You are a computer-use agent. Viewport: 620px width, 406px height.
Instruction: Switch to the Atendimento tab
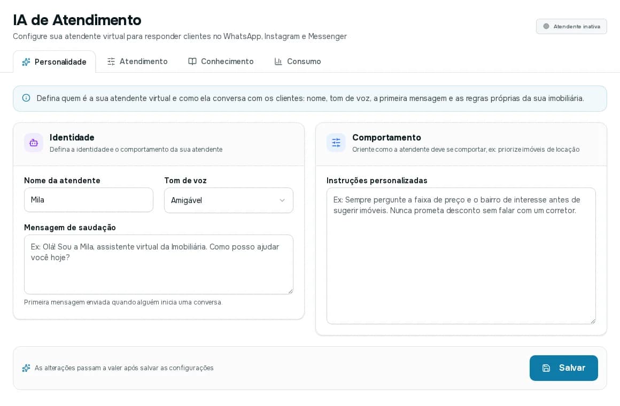137,61
